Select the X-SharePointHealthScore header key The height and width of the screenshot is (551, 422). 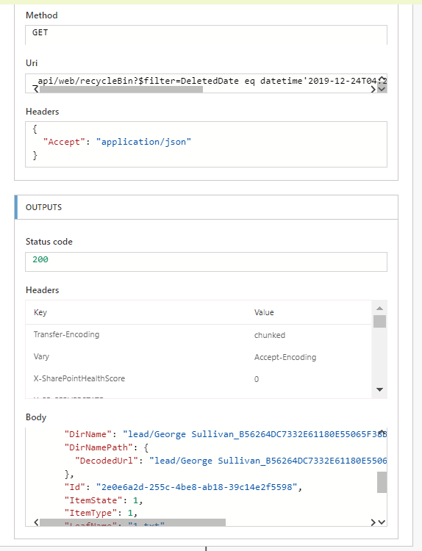click(x=79, y=378)
